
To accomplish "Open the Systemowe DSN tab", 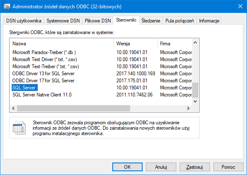I will [x=63, y=21].
